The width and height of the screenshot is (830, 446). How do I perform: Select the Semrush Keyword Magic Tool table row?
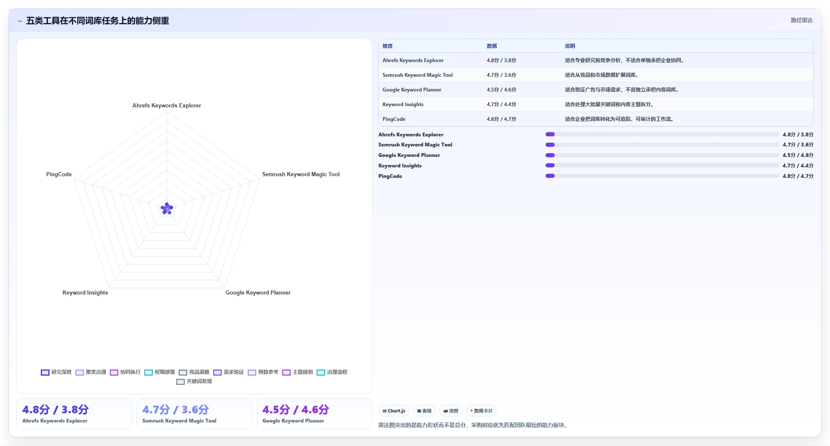pyautogui.click(x=595, y=75)
